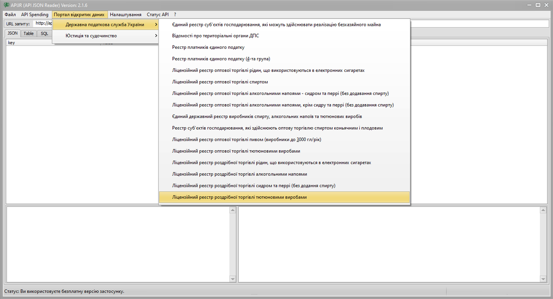This screenshot has height=299, width=553.
Task: Select Ліцензійний реєстр оптової торгівлі пивом
Action: tap(284, 140)
